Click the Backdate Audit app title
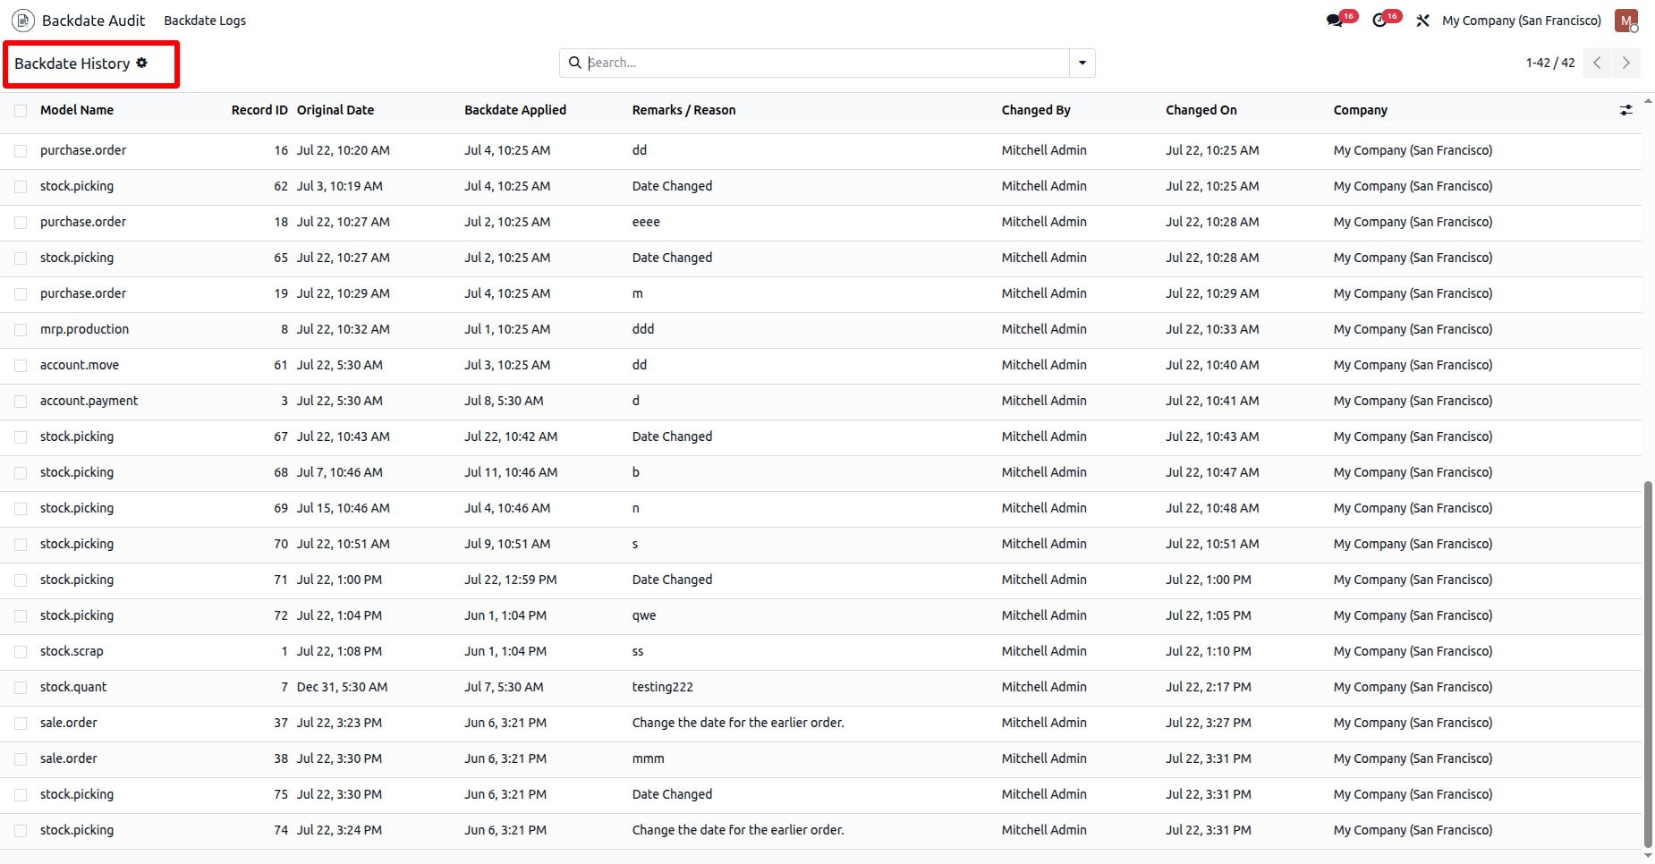Image resolution: width=1655 pixels, height=864 pixels. (93, 21)
